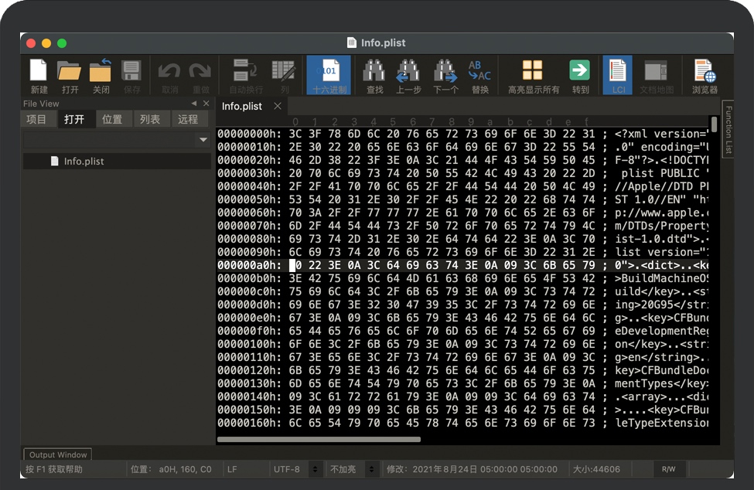This screenshot has width=754, height=490.
Task: Click the R/W status bar button
Action: tap(668, 469)
